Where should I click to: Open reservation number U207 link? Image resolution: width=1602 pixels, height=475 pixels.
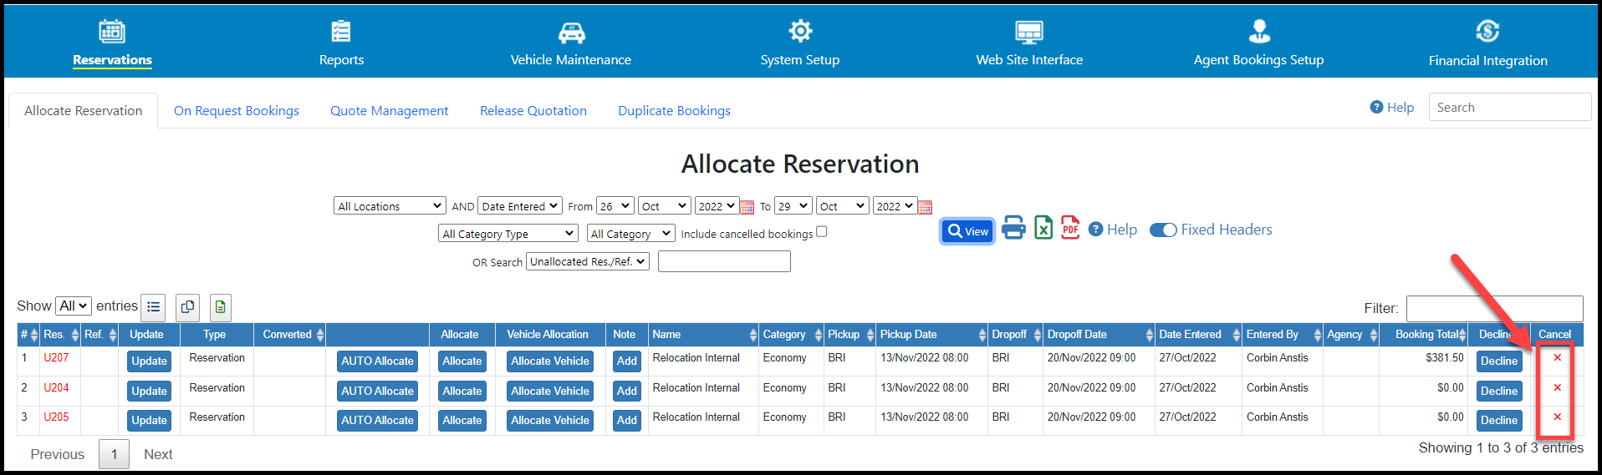coord(56,357)
